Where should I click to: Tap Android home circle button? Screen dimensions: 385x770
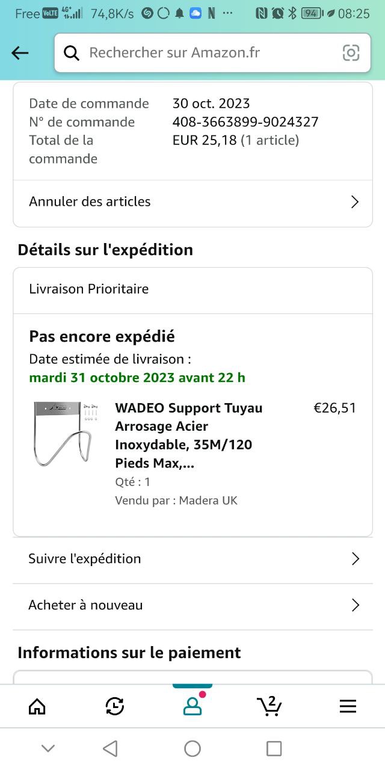click(192, 748)
